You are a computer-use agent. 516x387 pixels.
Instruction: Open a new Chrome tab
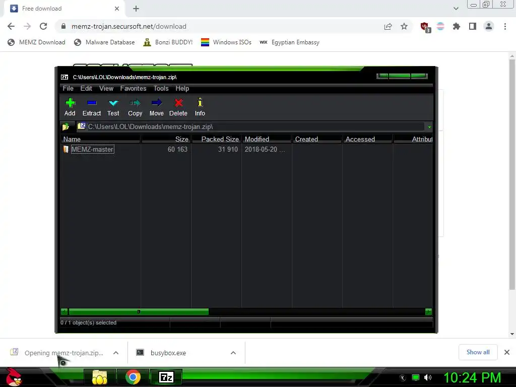136,9
